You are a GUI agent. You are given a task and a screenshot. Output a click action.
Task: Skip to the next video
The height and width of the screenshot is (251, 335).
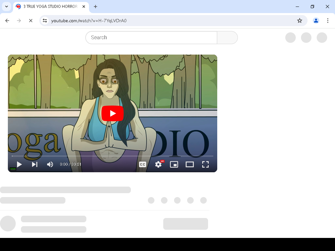tap(35, 164)
